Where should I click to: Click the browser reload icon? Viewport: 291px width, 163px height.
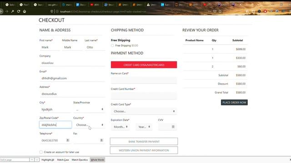tap(19, 11)
